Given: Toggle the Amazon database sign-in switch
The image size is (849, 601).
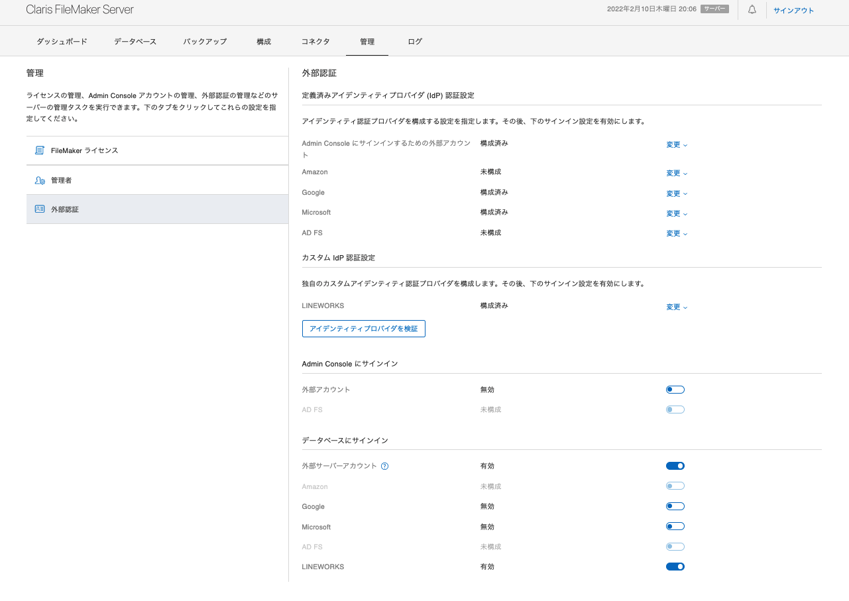Looking at the screenshot, I should tap(675, 486).
